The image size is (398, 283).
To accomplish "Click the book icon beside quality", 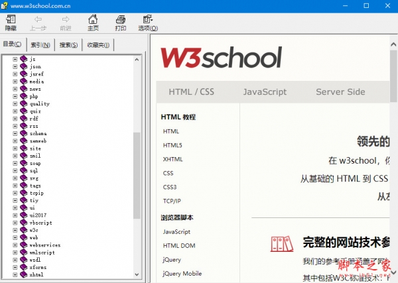I will click(x=24, y=103).
